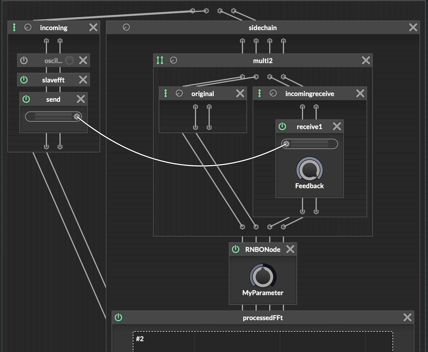Delete the slavefft node
The image size is (428, 352).
tap(83, 80)
